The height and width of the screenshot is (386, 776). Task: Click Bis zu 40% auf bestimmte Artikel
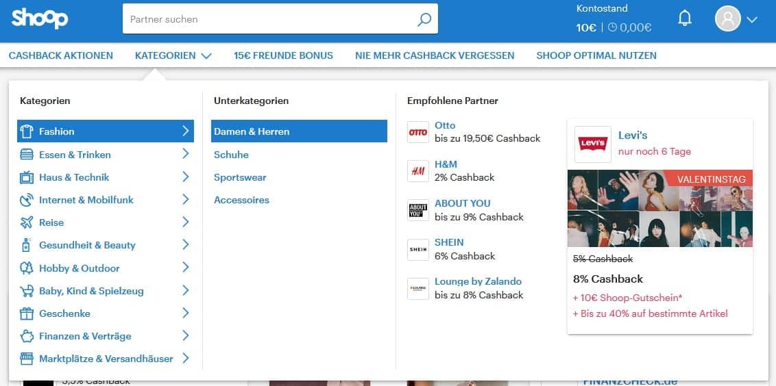651,314
